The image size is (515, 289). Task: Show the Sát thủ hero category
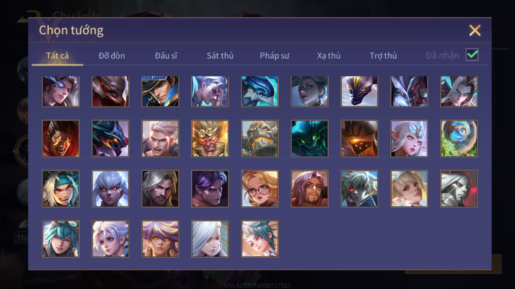coord(220,56)
